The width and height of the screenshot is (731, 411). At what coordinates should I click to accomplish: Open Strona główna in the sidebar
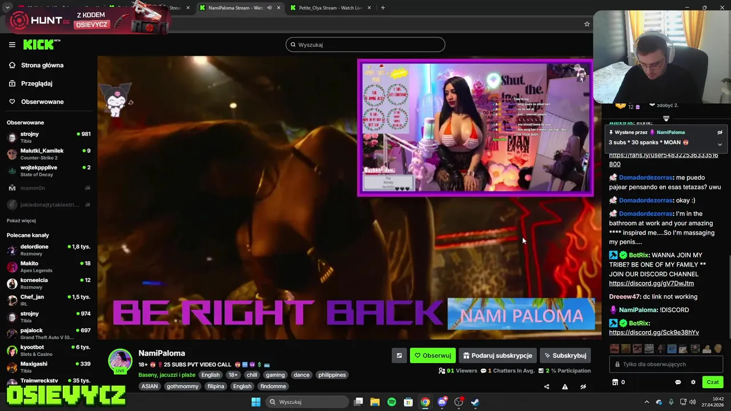coord(42,65)
